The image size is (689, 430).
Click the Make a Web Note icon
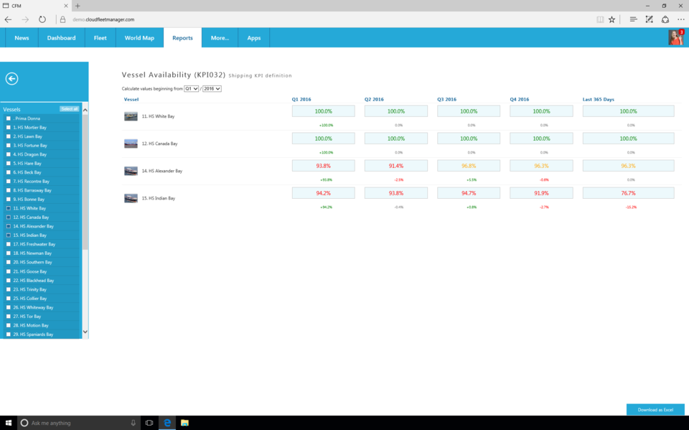pyautogui.click(x=649, y=19)
